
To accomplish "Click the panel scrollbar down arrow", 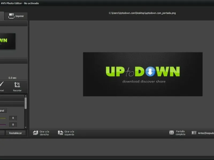I will [25, 127].
